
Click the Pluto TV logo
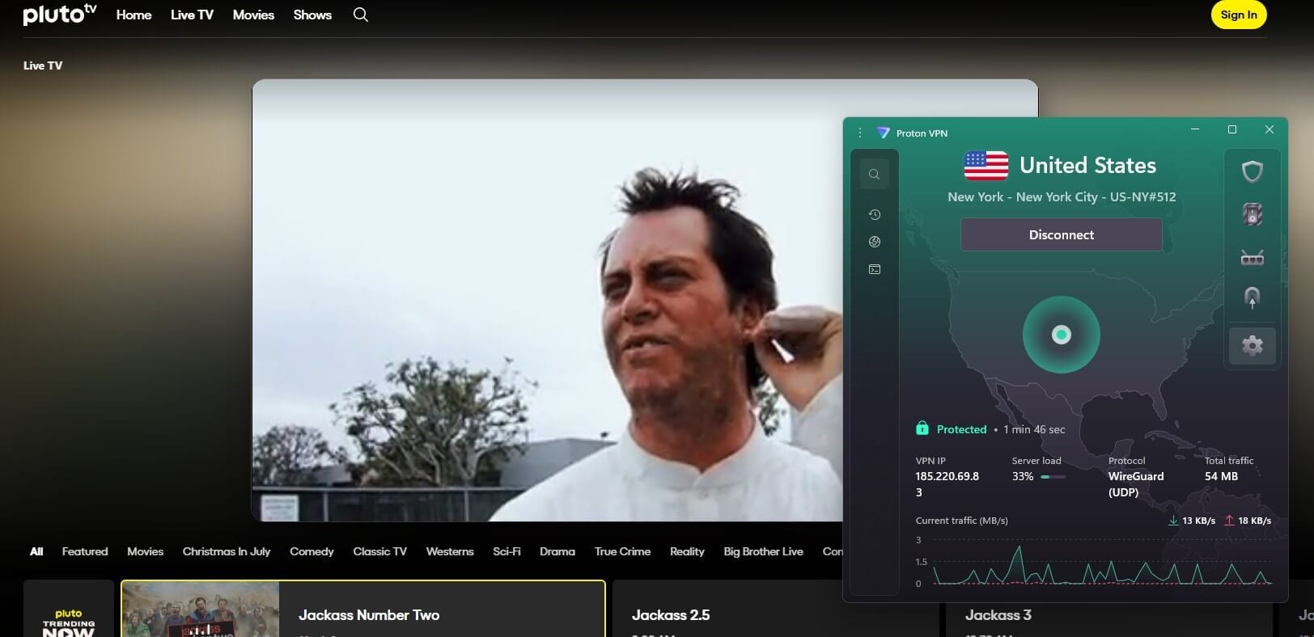click(60, 14)
